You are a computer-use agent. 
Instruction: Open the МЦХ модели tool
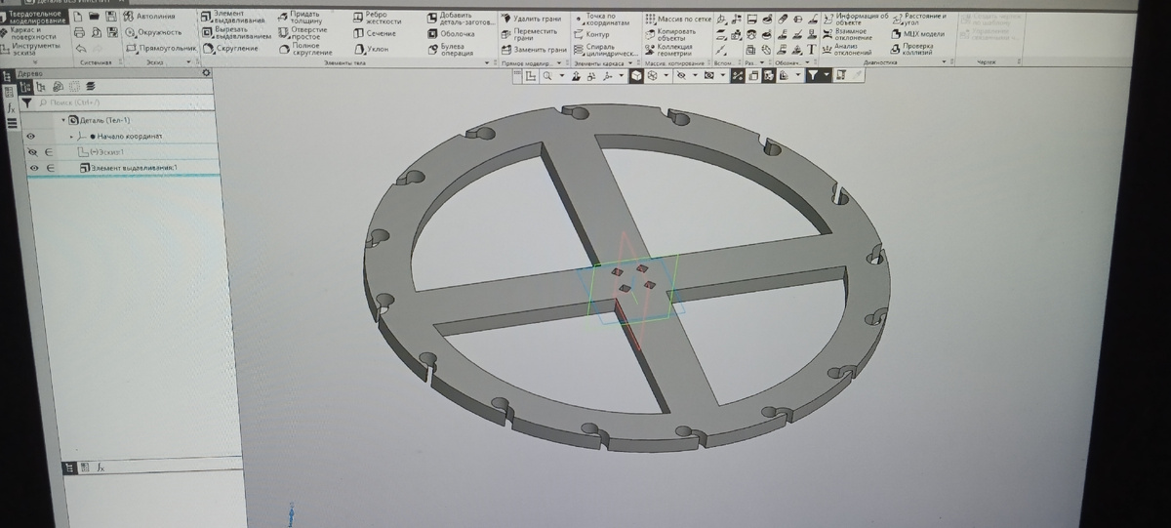pos(918,34)
